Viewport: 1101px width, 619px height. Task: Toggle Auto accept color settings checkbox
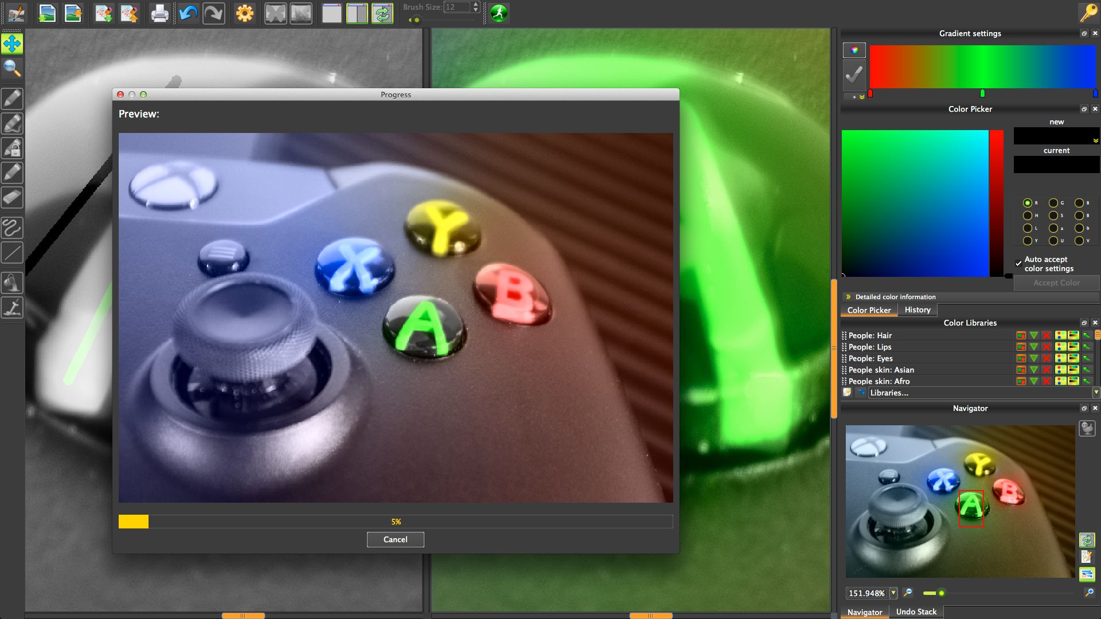pos(1018,264)
